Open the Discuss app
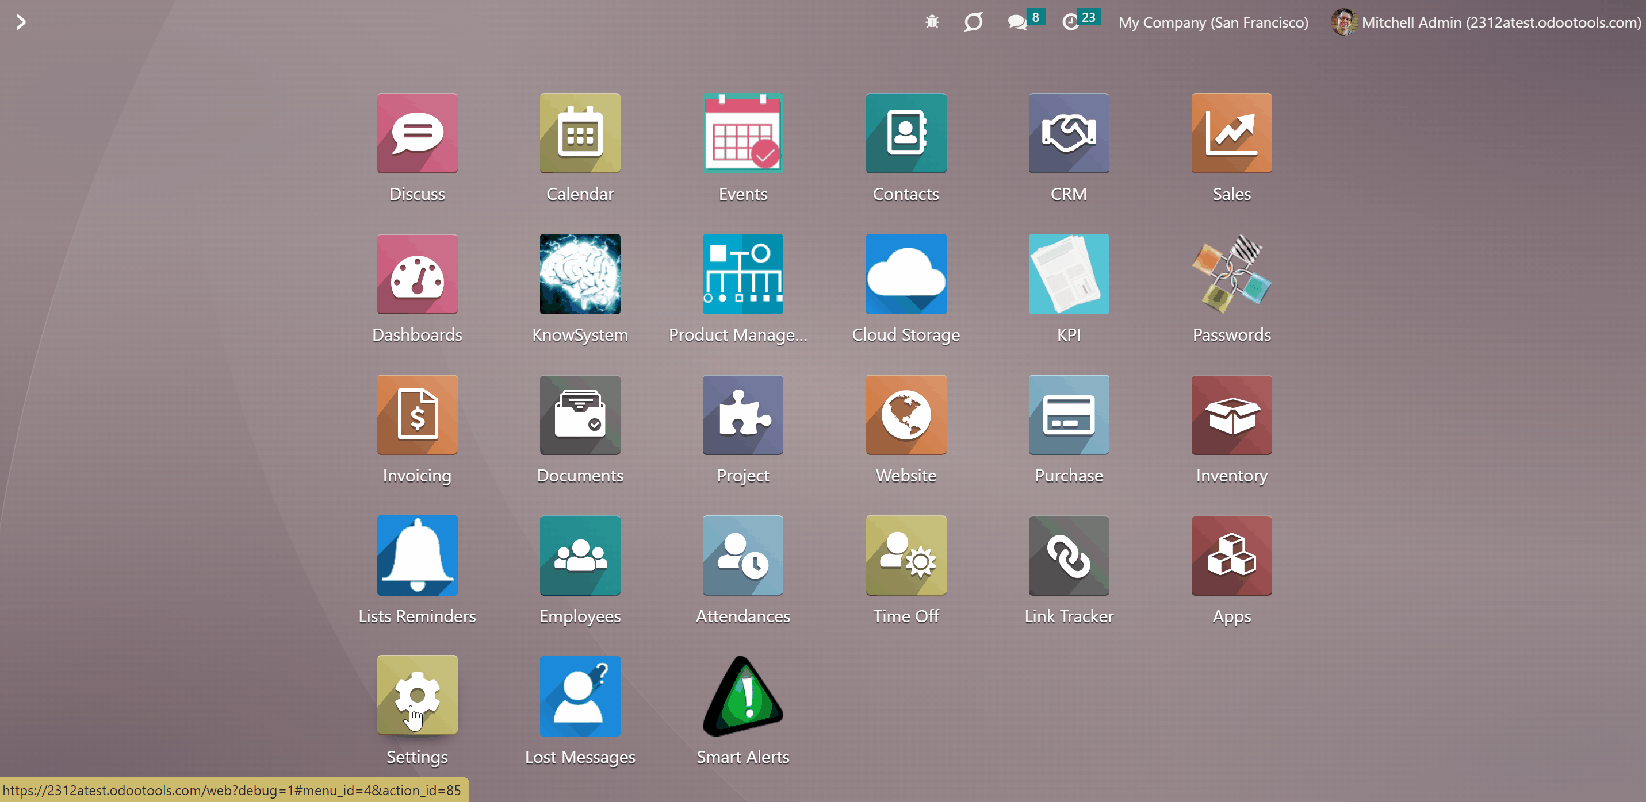The width and height of the screenshot is (1646, 802). (x=417, y=133)
